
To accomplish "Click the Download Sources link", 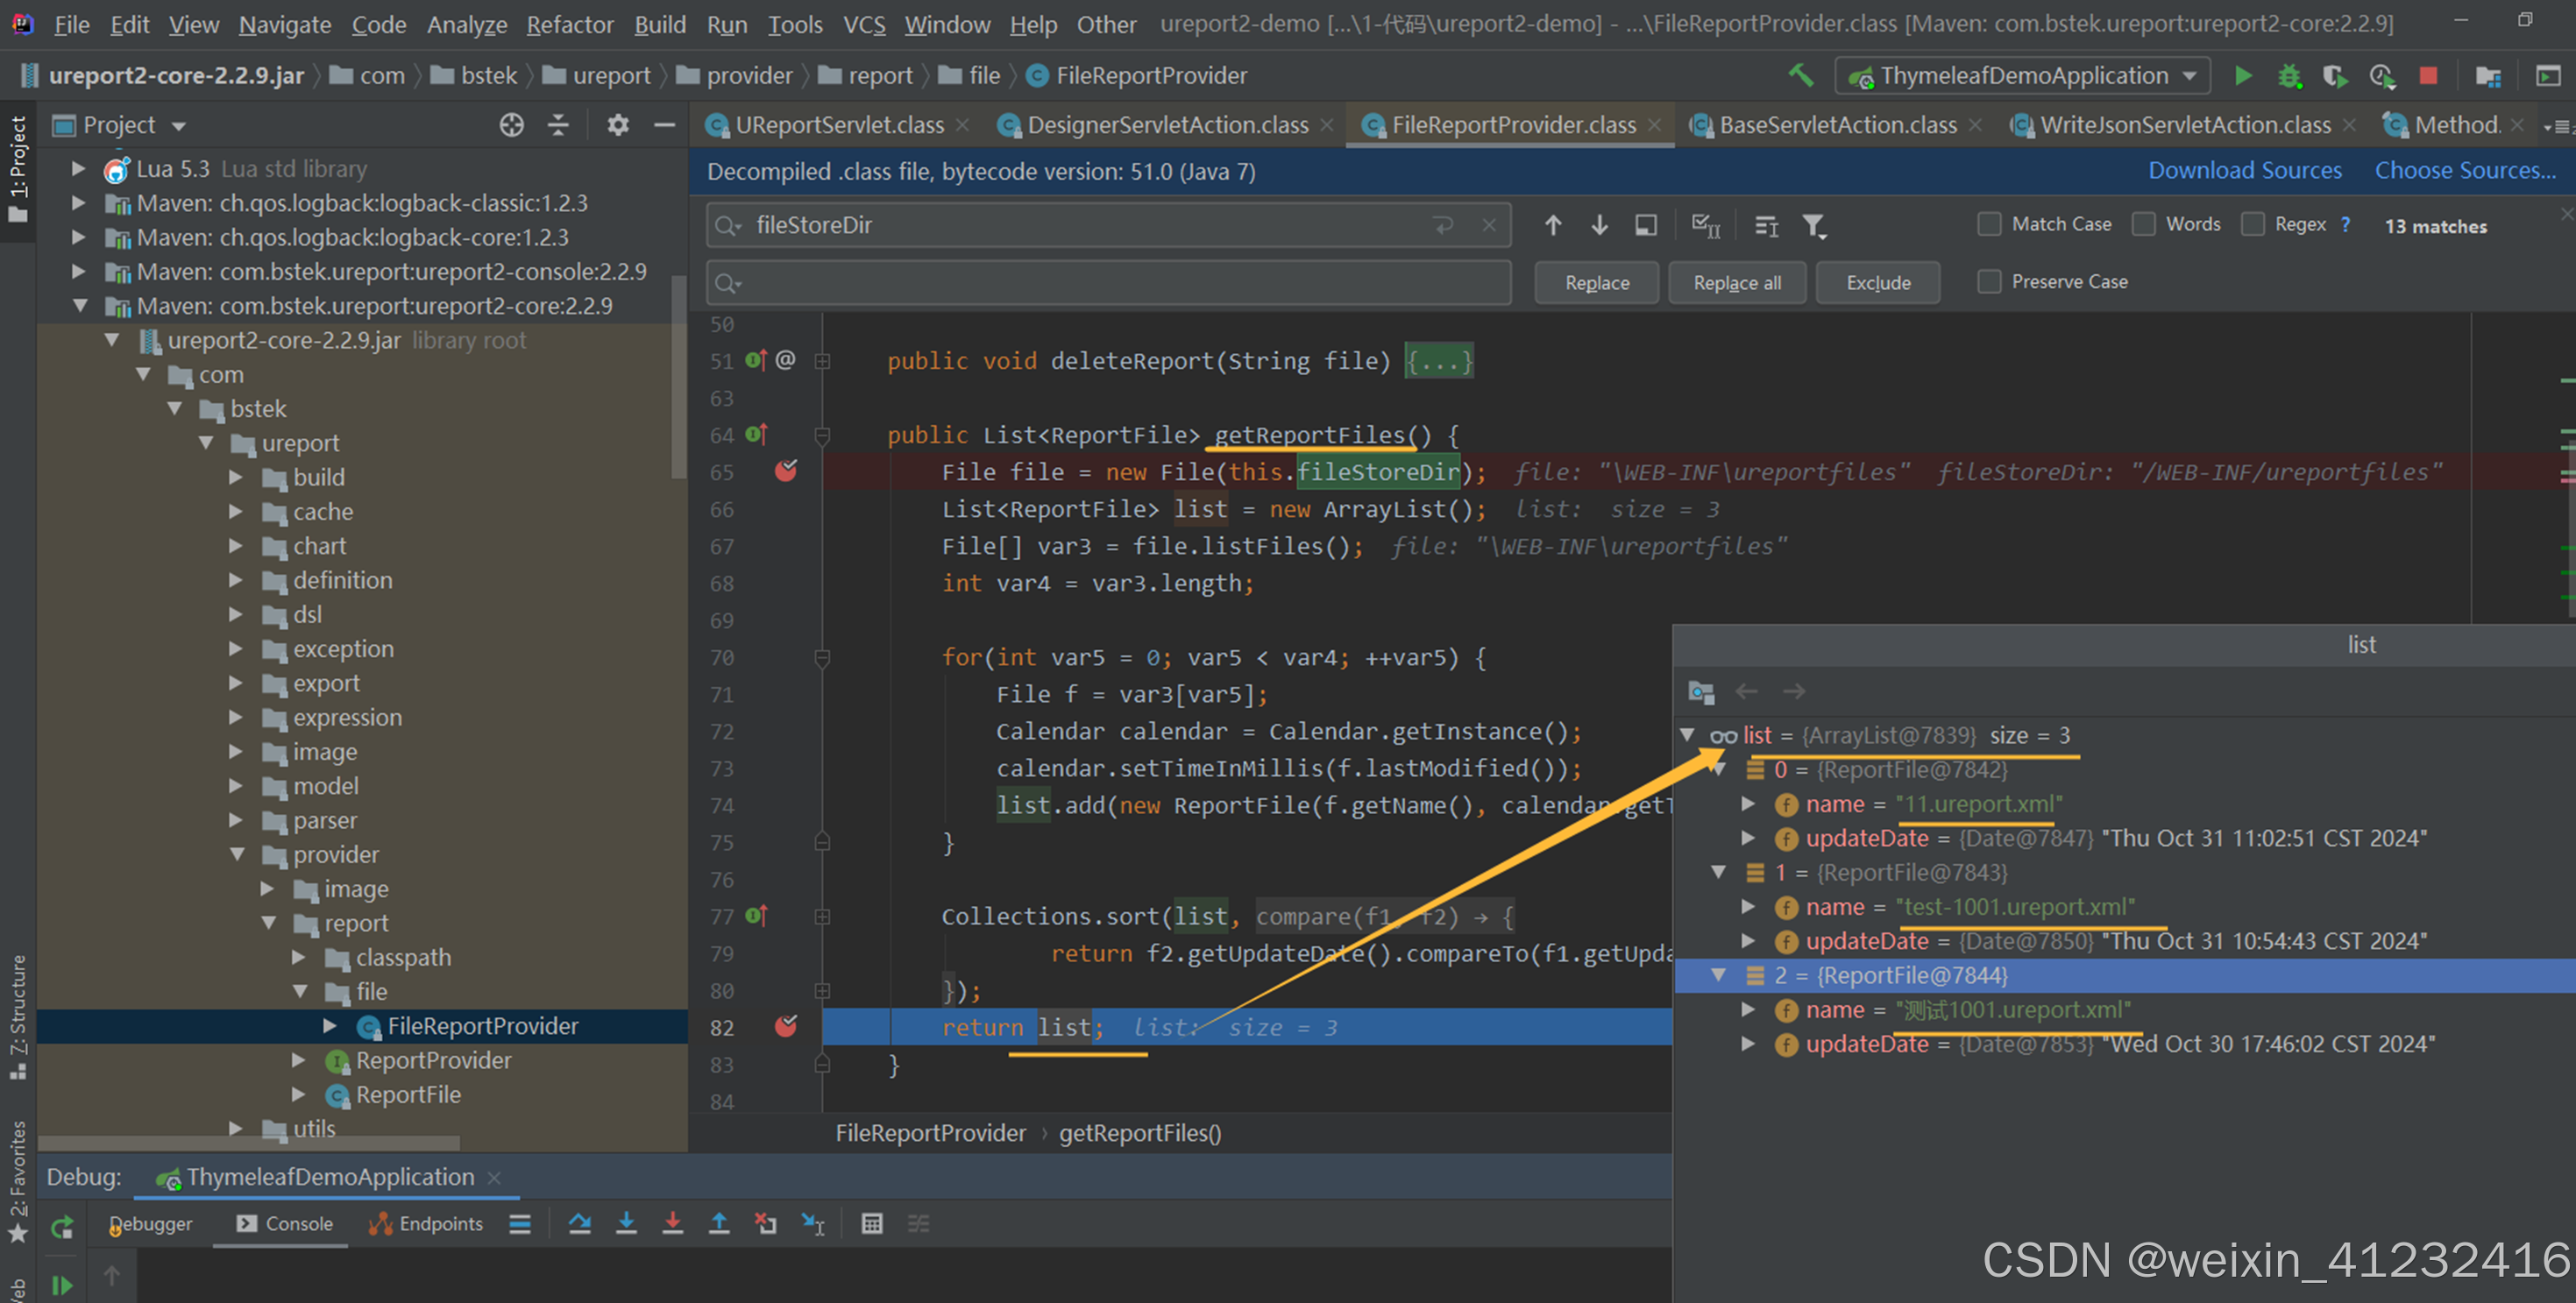I will pyautogui.click(x=2244, y=171).
